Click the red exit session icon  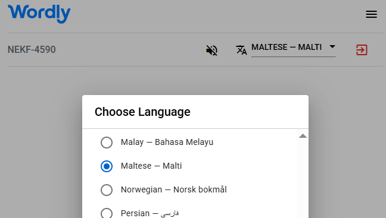pos(362,50)
